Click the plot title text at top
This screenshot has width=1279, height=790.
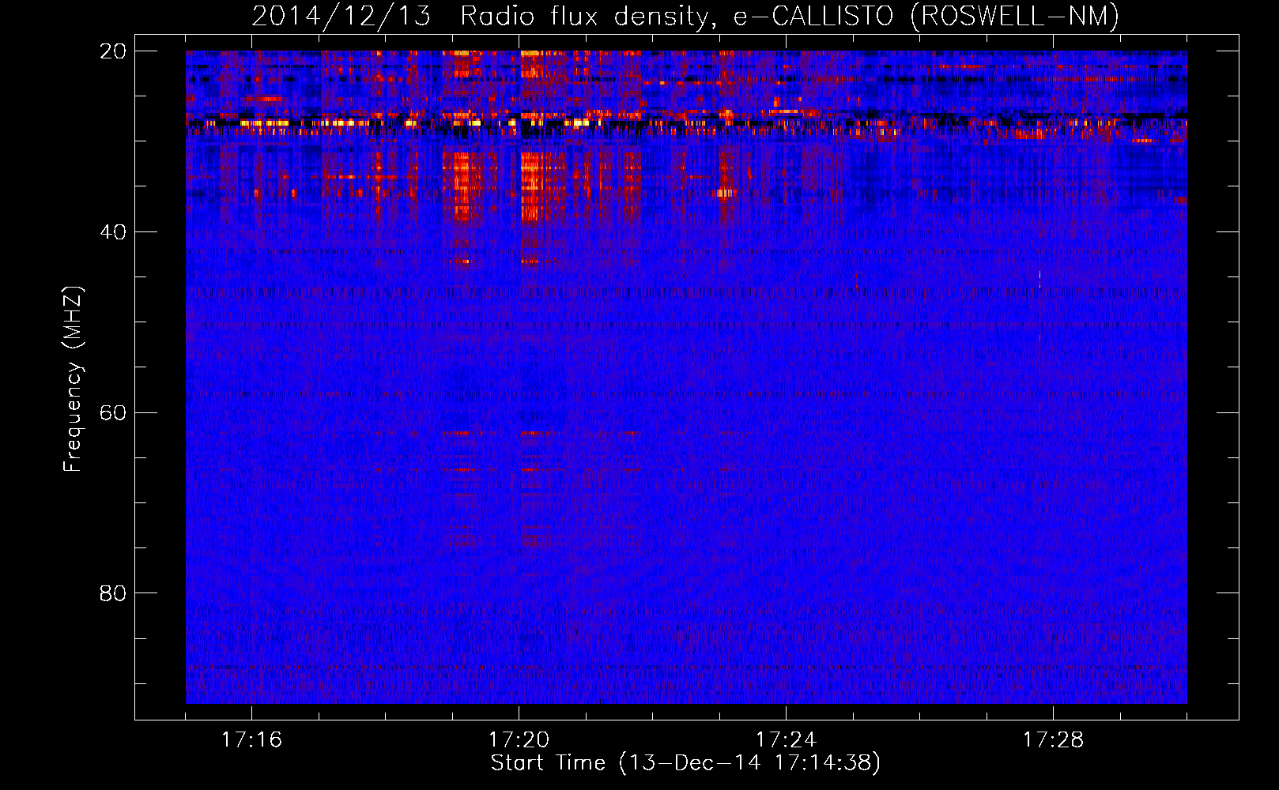tap(685, 16)
